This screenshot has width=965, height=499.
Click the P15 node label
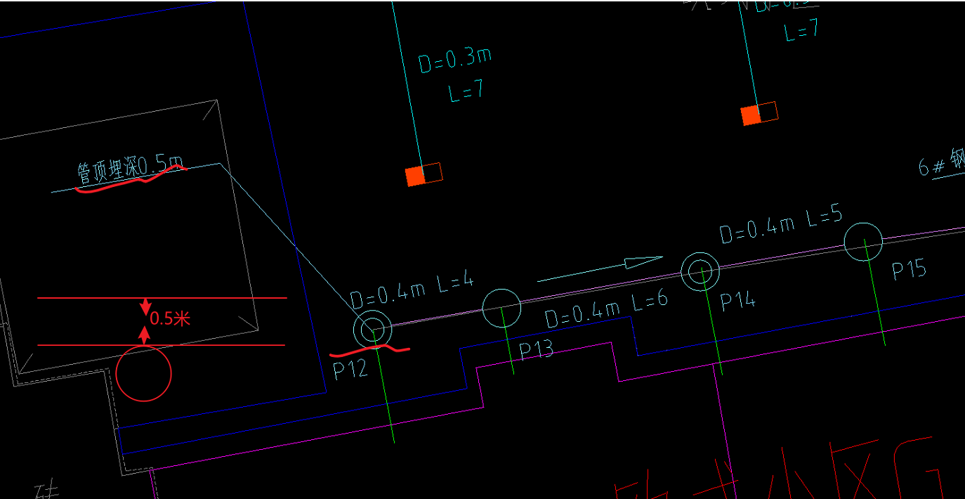pyautogui.click(x=909, y=270)
